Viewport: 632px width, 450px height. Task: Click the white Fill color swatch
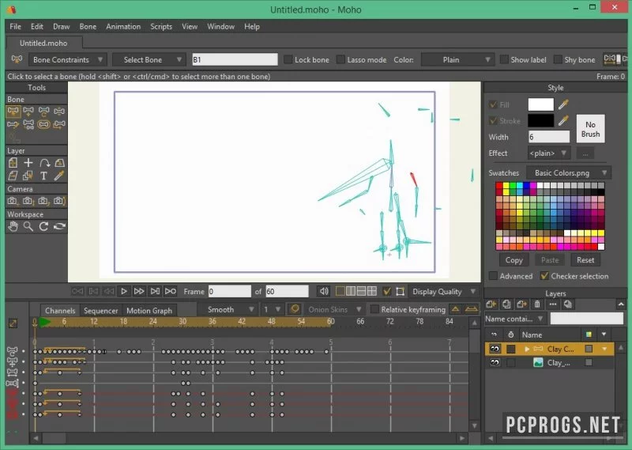point(541,104)
